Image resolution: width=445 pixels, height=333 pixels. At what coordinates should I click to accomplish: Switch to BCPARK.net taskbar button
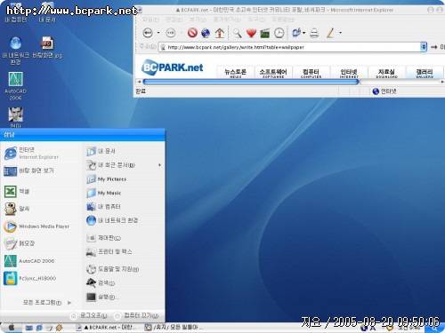(106, 328)
